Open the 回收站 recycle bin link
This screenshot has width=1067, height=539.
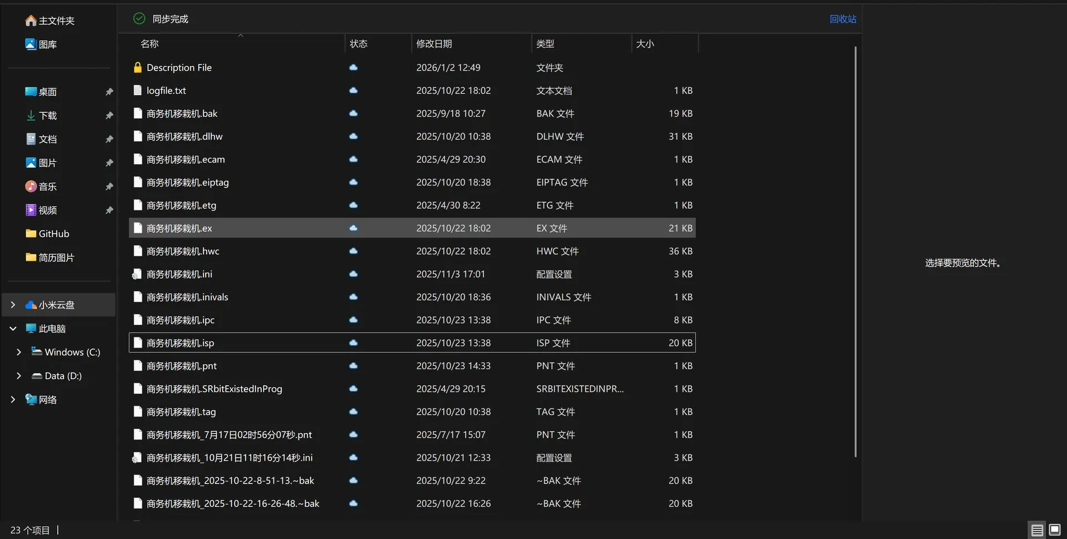(842, 19)
